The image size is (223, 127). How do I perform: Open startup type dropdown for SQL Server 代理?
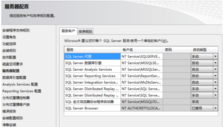pyautogui.click(x=216, y=57)
